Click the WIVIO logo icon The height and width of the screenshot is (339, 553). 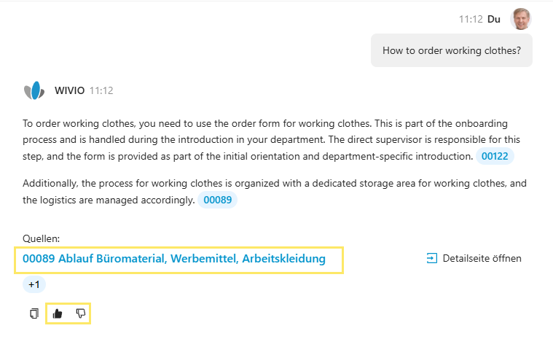pyautogui.click(x=34, y=91)
